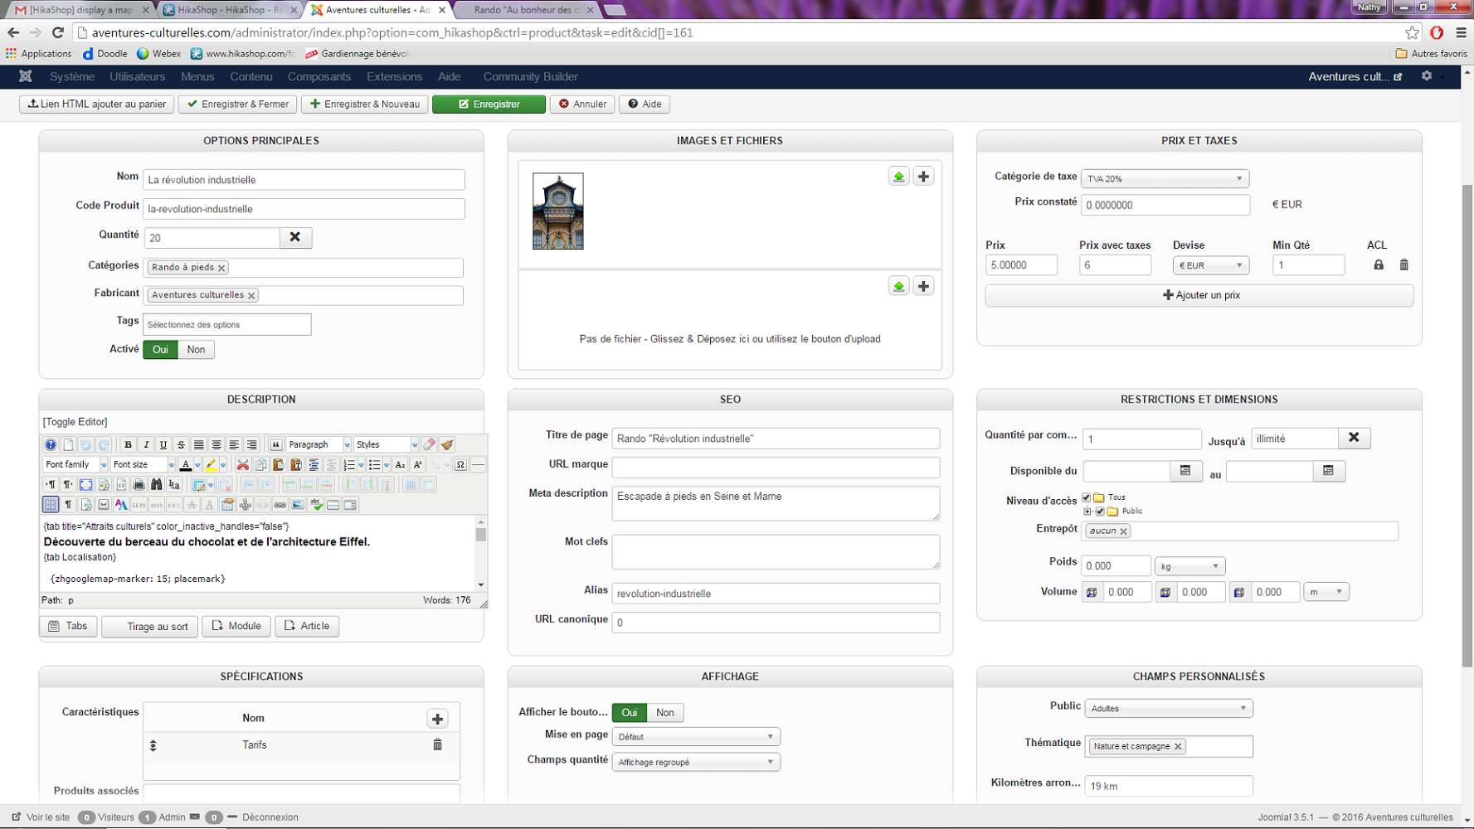The width and height of the screenshot is (1474, 829).
Task: Open the Utilisateurs menu
Action: point(138,76)
